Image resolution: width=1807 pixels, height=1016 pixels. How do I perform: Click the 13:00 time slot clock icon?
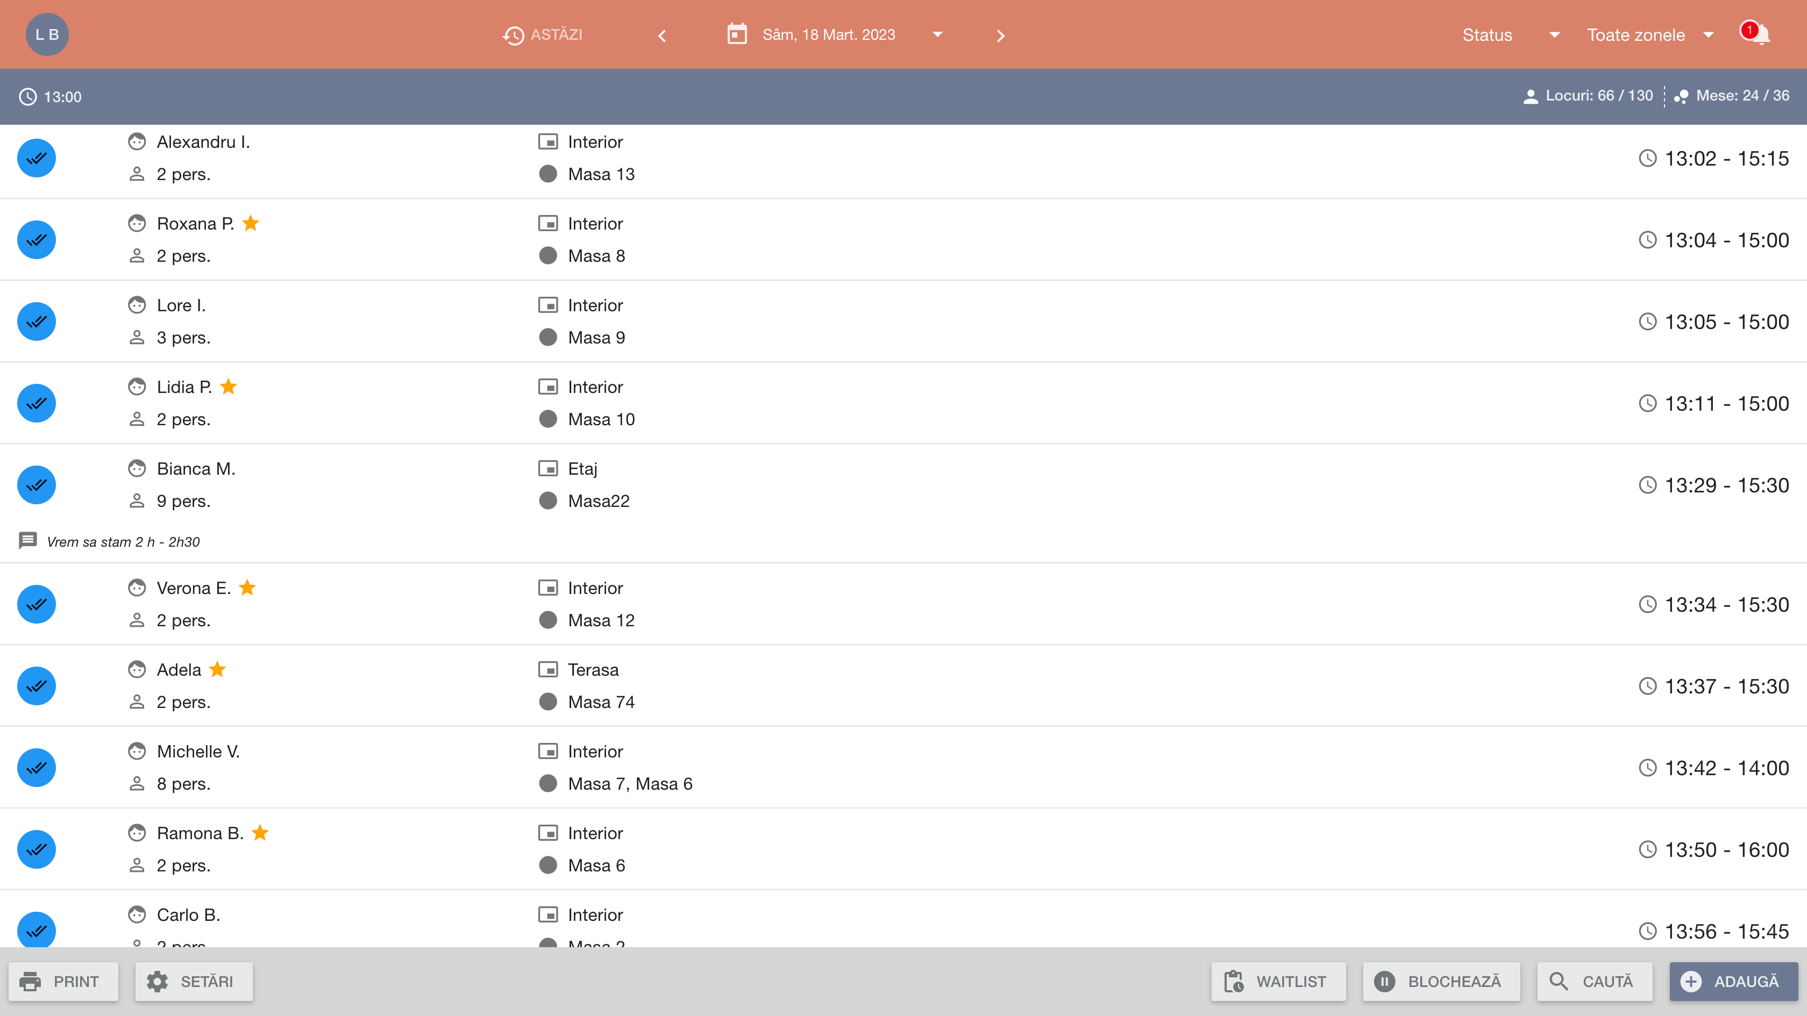27,97
